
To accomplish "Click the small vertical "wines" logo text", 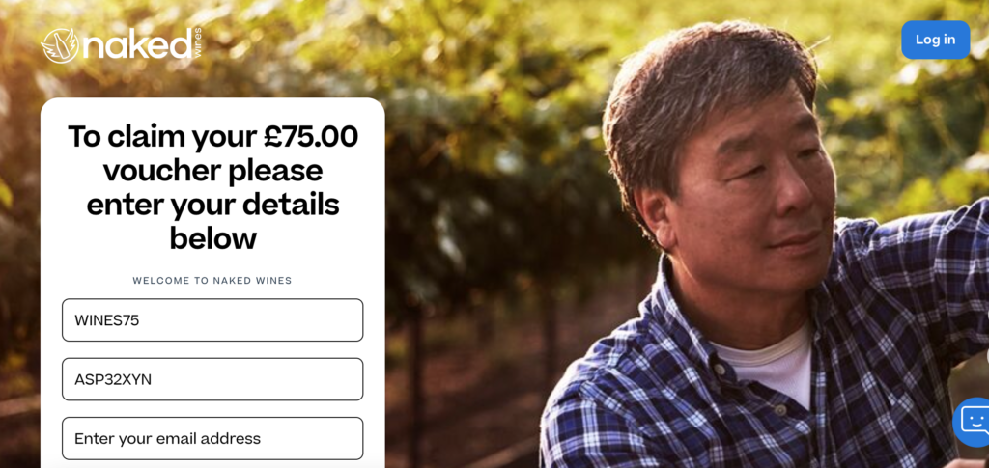I will click(x=198, y=42).
